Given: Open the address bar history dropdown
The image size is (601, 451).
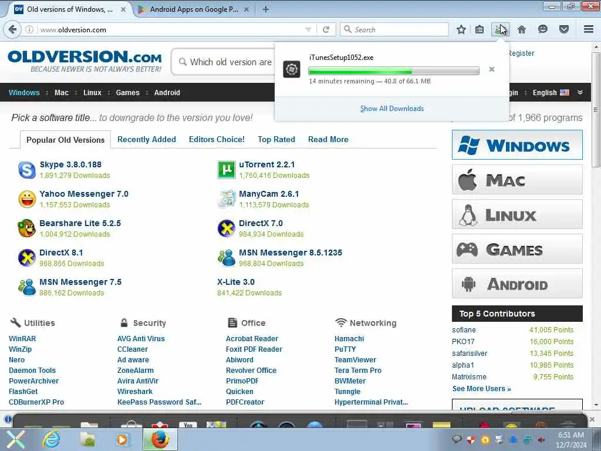Looking at the screenshot, I should coord(308,29).
